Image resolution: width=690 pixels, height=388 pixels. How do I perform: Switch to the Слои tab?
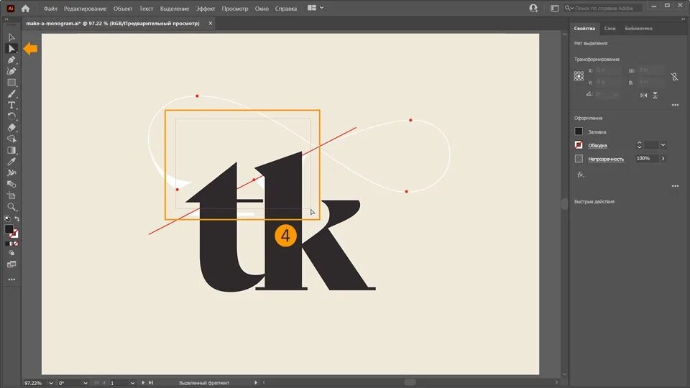(609, 28)
